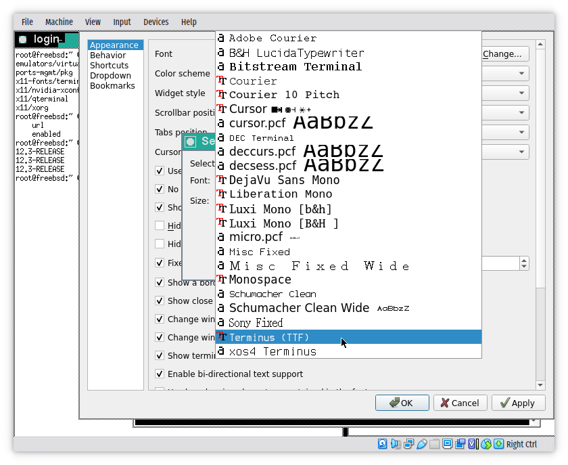The width and height of the screenshot is (568, 465).
Task: Open the Devices menu
Action: [156, 22]
